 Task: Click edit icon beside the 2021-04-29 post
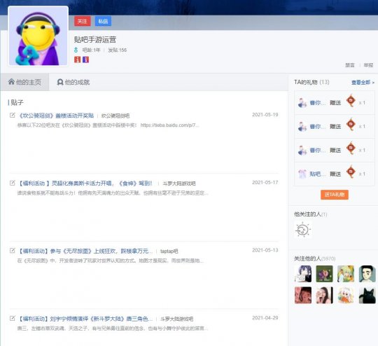(13, 318)
